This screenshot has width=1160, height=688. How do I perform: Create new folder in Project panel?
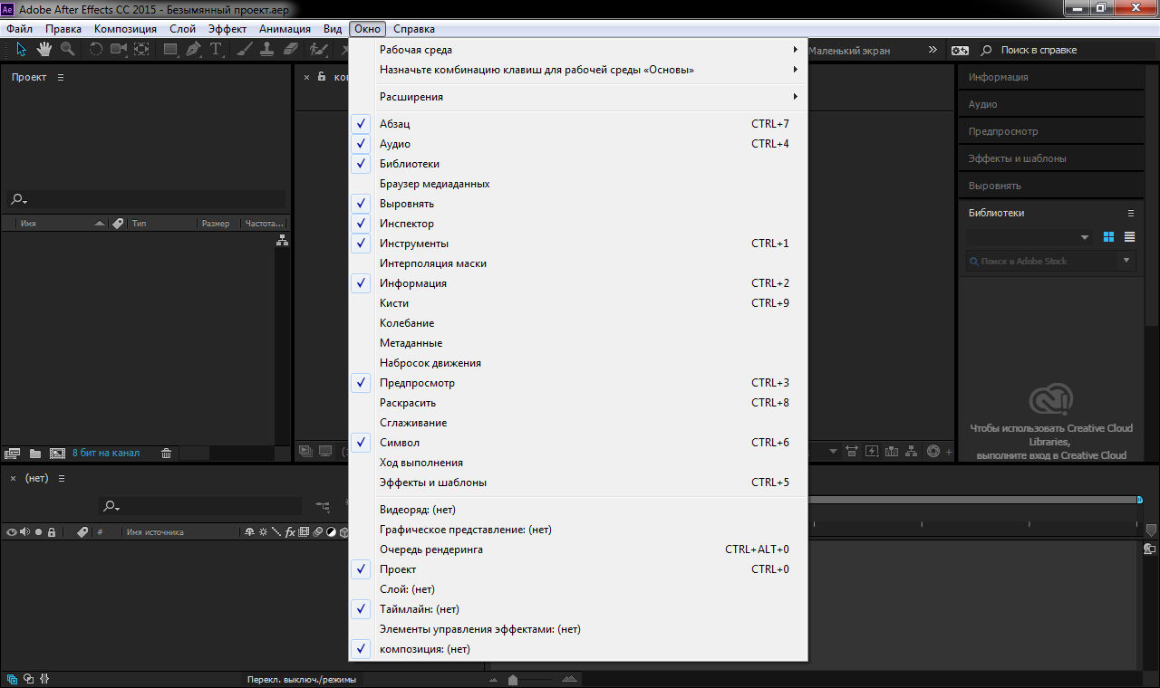click(35, 453)
